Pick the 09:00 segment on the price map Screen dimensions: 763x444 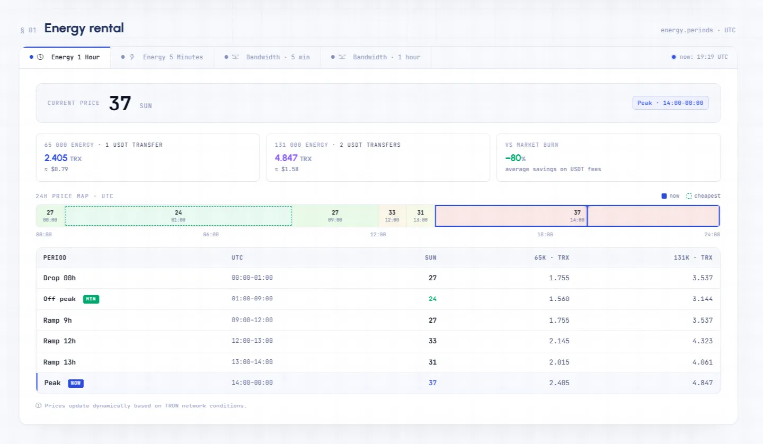coord(335,216)
